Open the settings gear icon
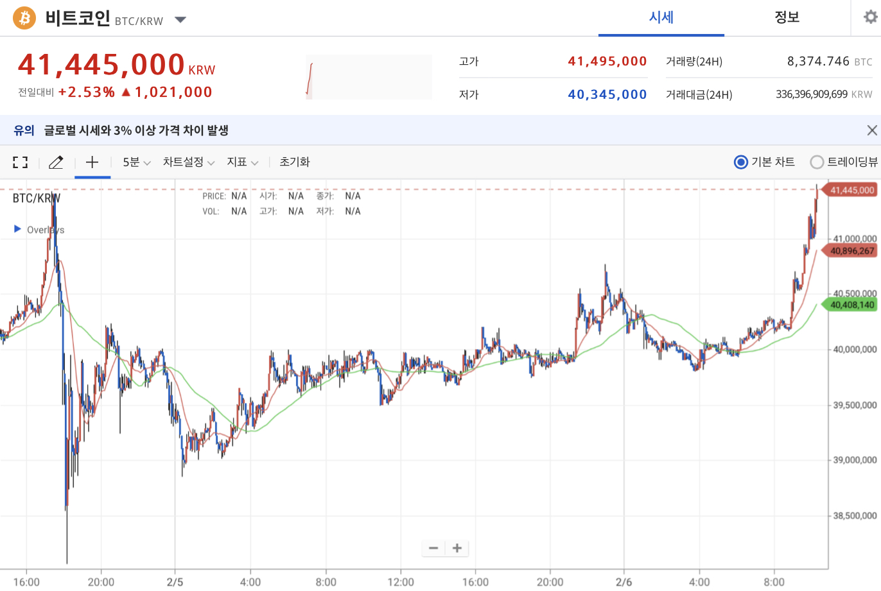Screen dimensions: 881x591 (x=871, y=17)
